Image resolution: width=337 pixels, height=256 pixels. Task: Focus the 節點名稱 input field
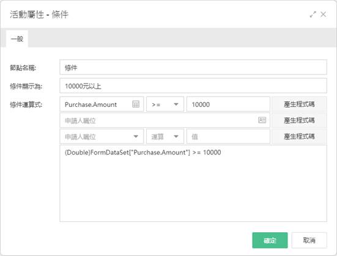(x=193, y=67)
